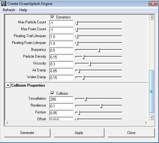The width and height of the screenshot is (159, 143).
Task: Click the Close button at bottom
Action: pos(131,133)
